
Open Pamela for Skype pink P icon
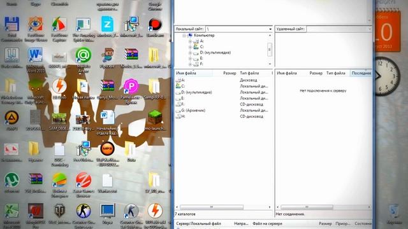point(131,87)
